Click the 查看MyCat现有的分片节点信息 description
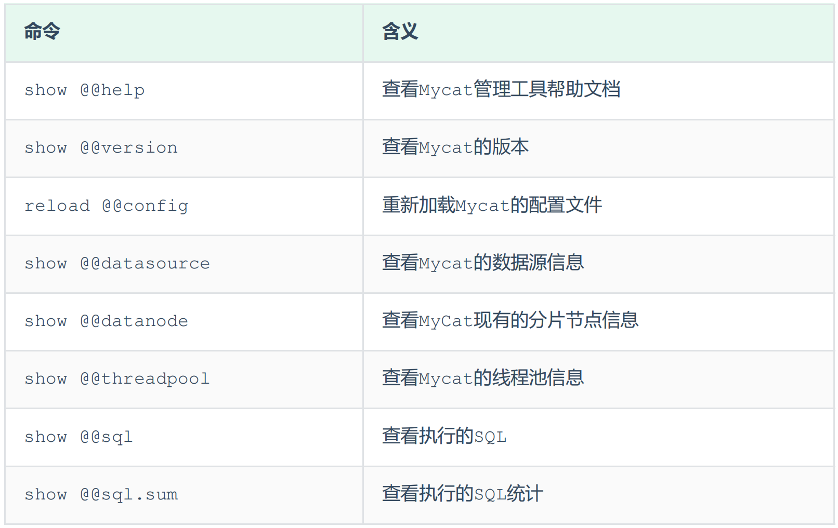Image resolution: width=838 pixels, height=528 pixels. click(510, 321)
